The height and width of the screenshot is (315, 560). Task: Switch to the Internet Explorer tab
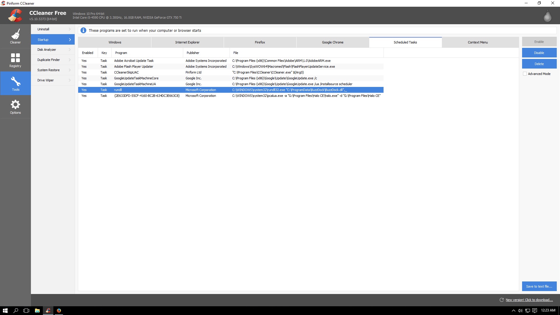187,42
